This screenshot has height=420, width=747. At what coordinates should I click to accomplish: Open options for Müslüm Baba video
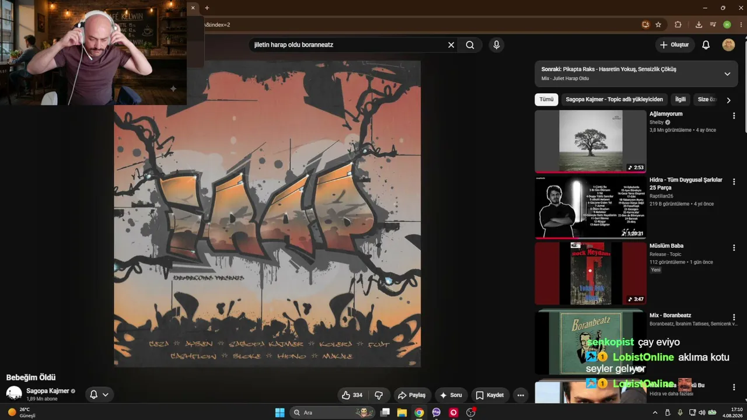pos(734,247)
